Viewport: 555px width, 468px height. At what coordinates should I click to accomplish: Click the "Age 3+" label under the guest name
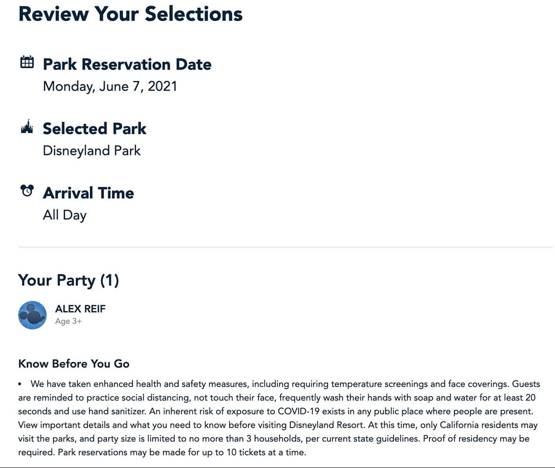[x=68, y=322]
